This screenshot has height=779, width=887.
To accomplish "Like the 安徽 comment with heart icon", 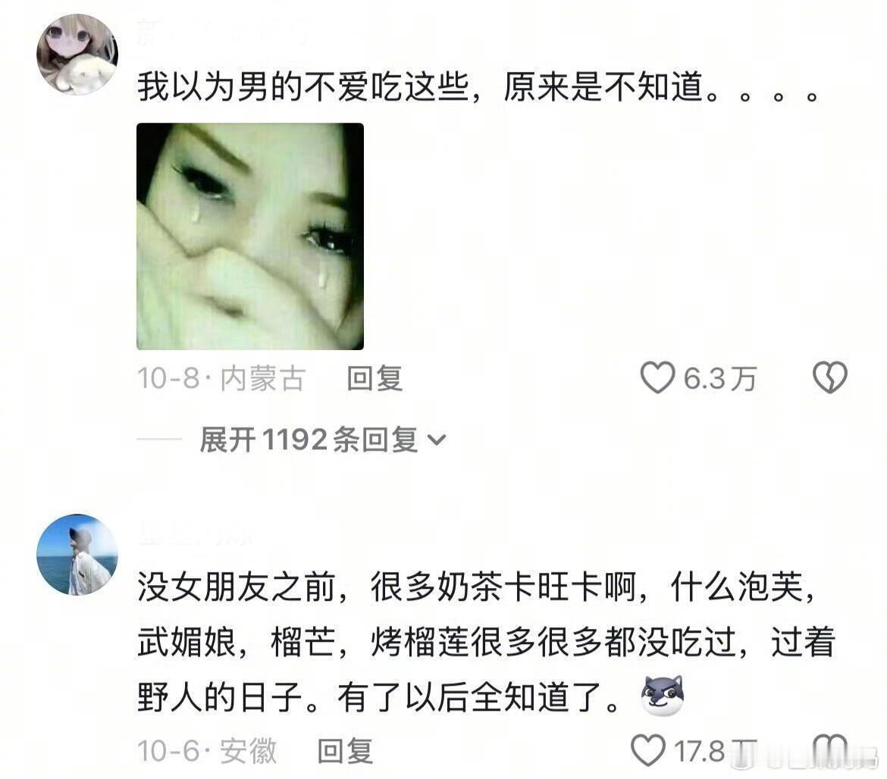I will (x=647, y=751).
